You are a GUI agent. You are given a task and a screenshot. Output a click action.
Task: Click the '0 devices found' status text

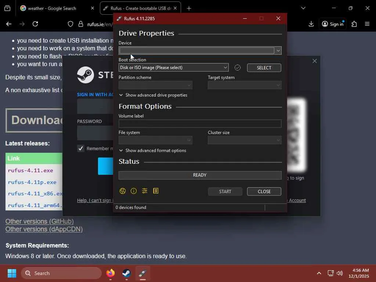131,208
